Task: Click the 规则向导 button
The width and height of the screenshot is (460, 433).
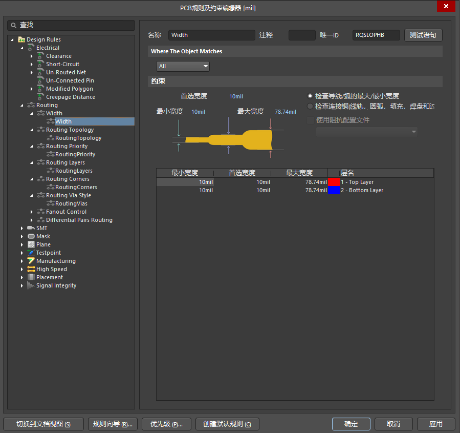Action: (113, 424)
